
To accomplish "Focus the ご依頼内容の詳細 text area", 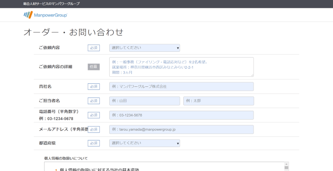I will click(181, 67).
